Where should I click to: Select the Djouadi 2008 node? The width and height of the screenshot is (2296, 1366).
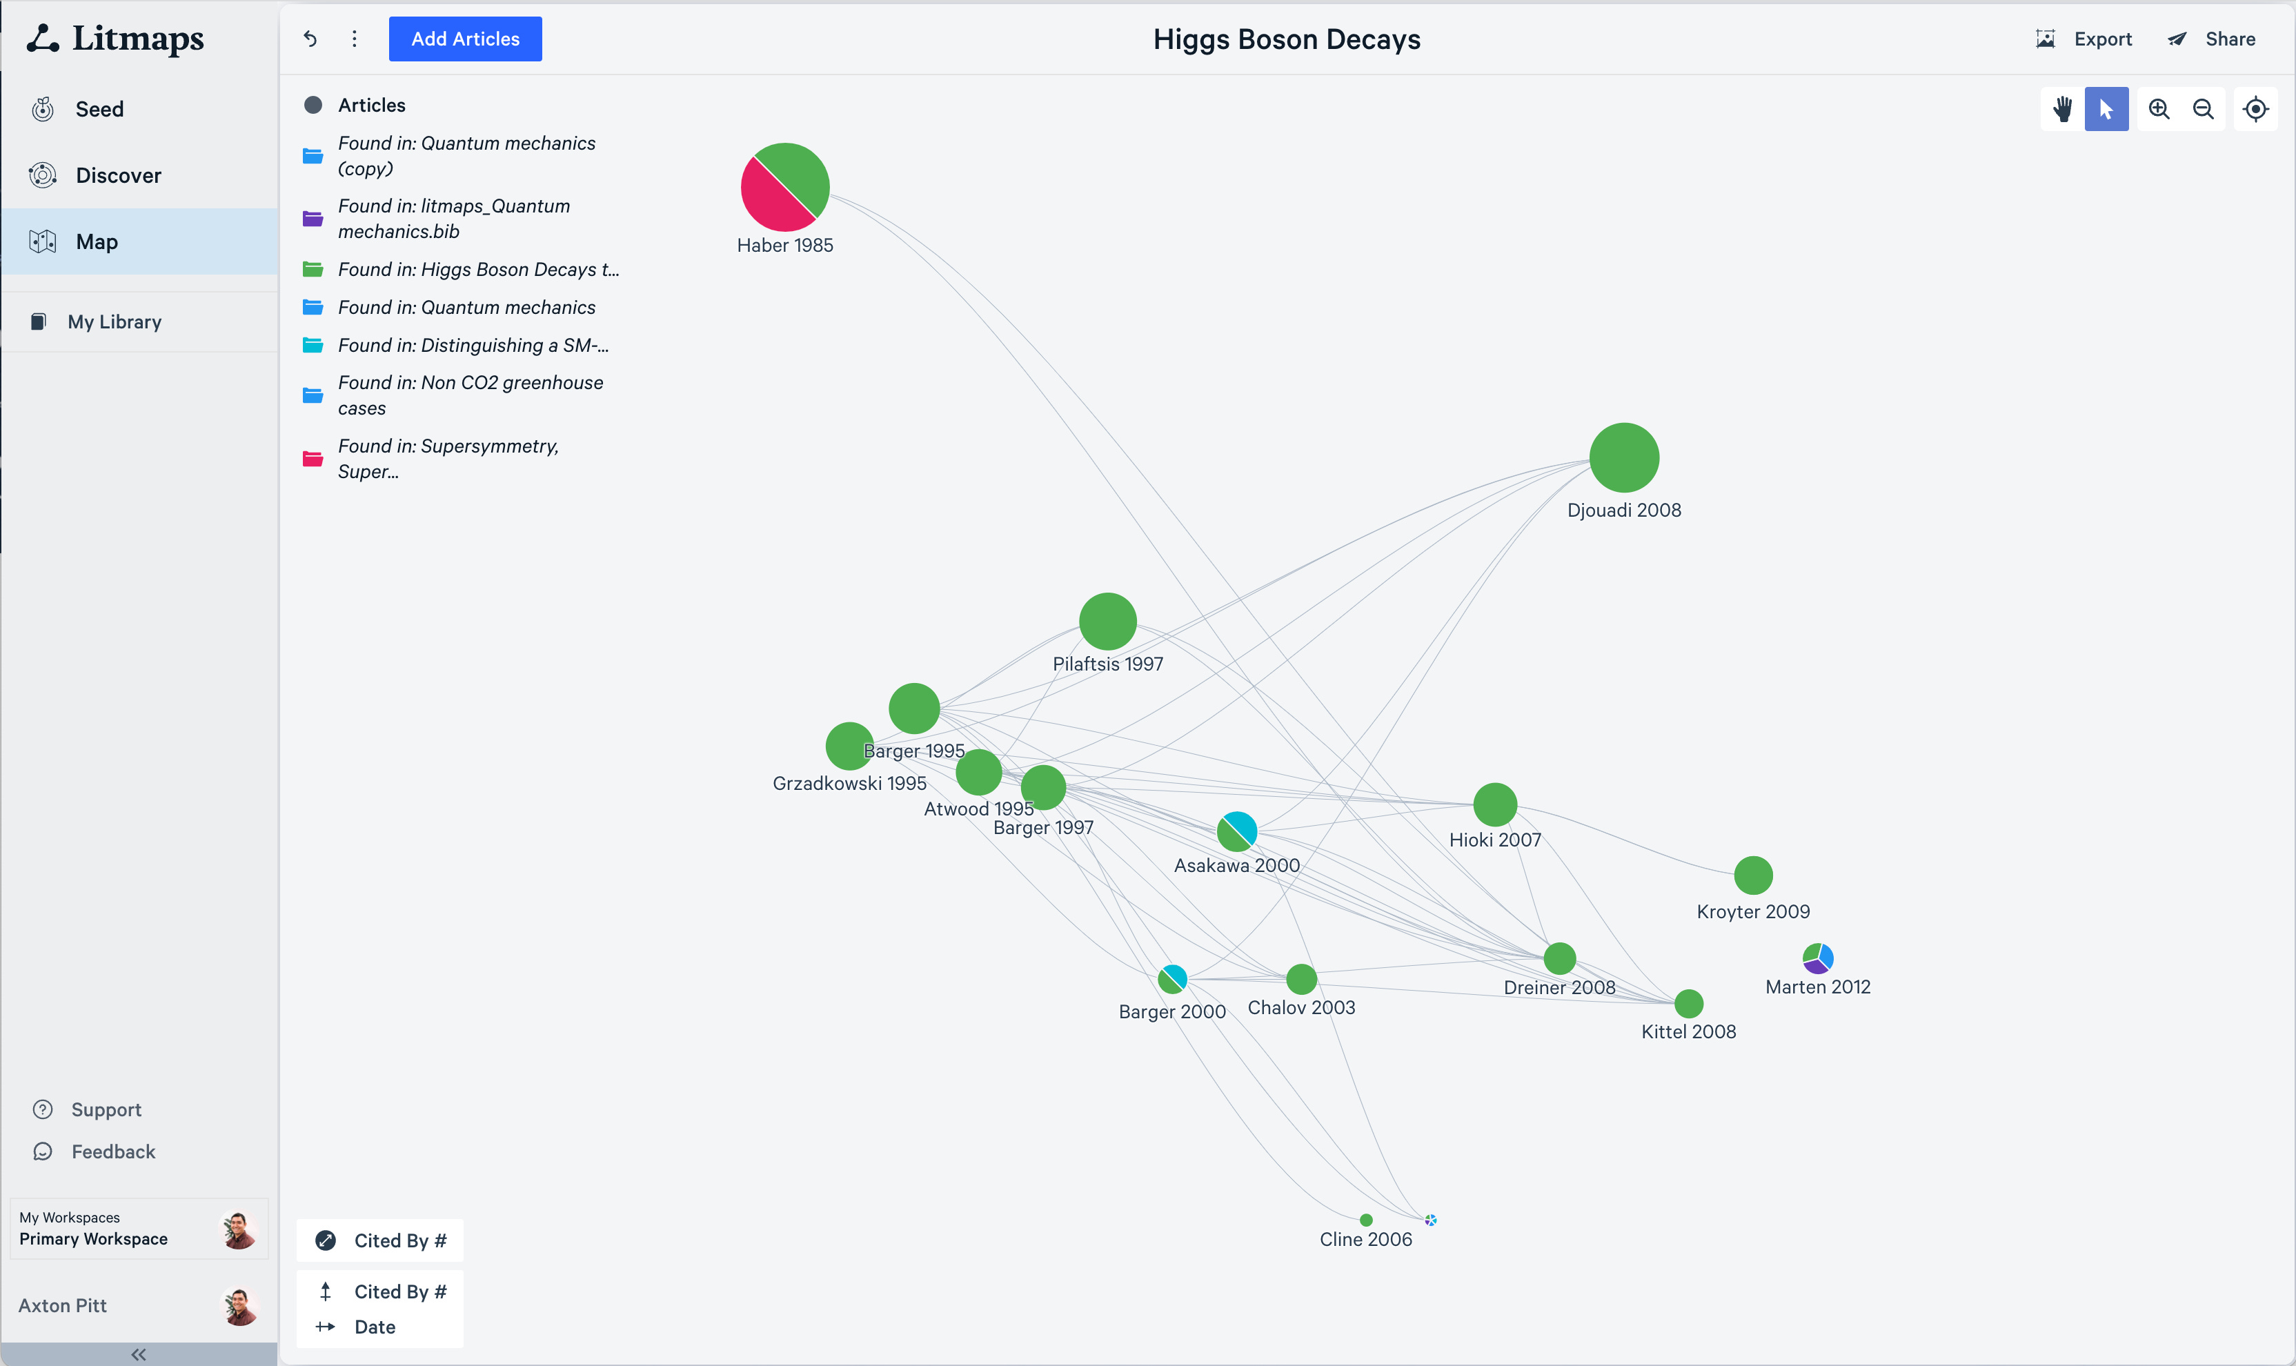1624,457
